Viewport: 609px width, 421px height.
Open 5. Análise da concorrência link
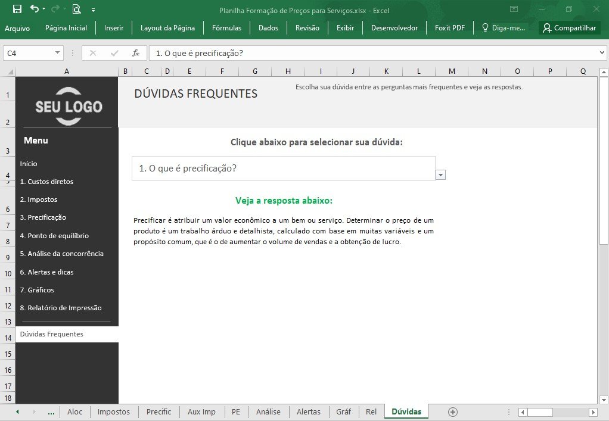click(62, 254)
